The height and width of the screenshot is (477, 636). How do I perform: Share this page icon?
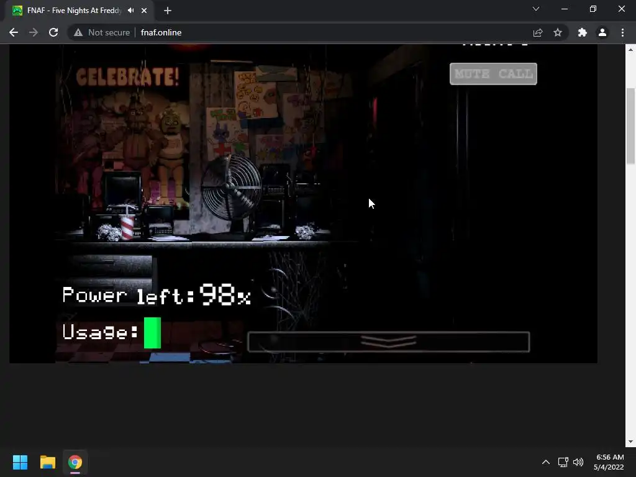pos(538,32)
